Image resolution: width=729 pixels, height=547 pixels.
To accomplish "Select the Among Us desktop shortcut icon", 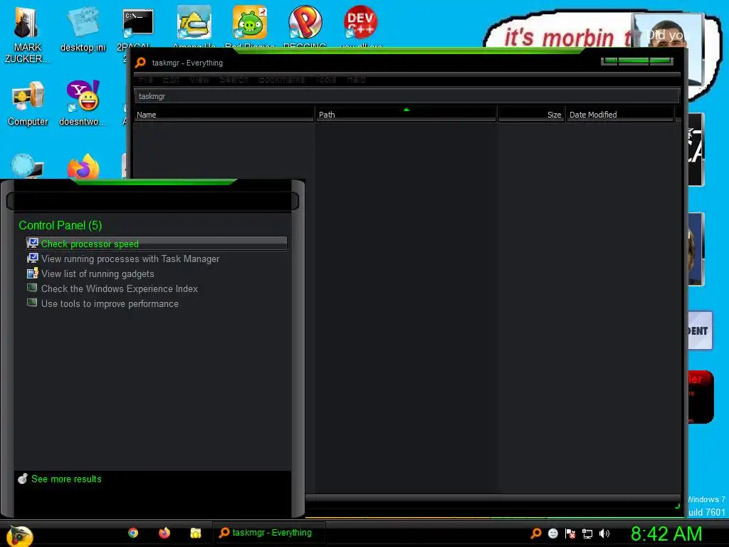I will coord(194,24).
